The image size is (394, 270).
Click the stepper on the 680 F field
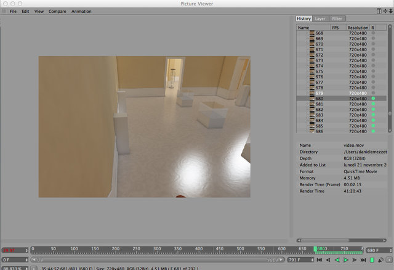tap(390, 250)
